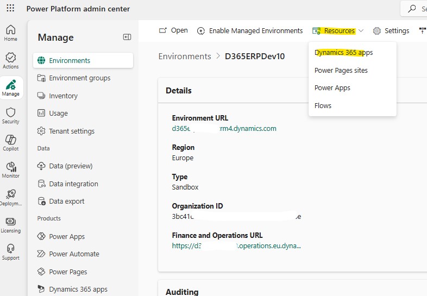Click the Details section heading
The height and width of the screenshot is (296, 427).
[x=179, y=90]
